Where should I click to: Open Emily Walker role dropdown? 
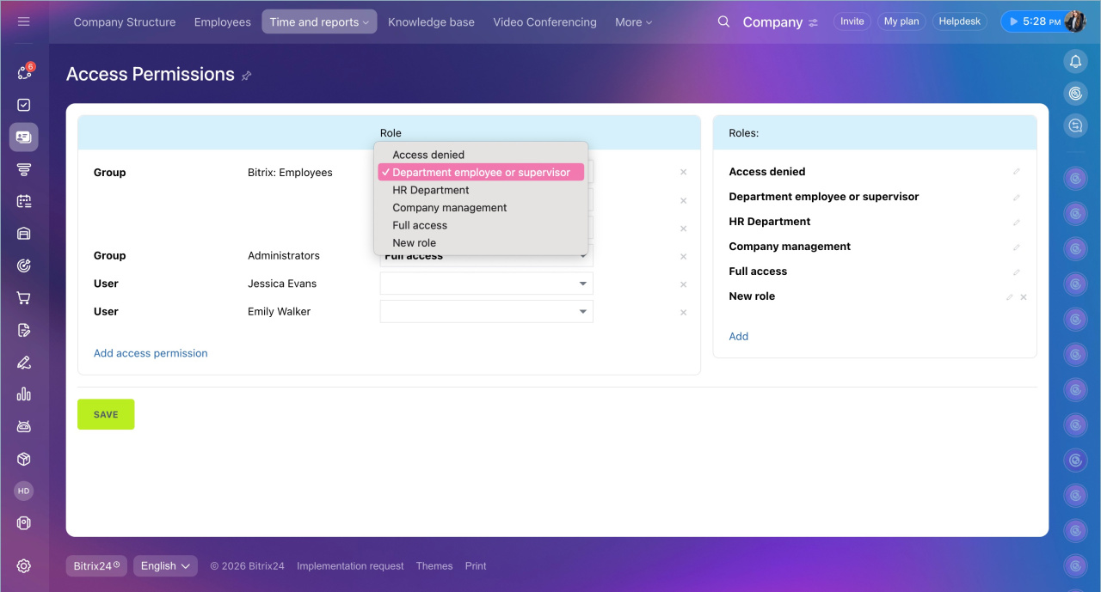click(486, 312)
